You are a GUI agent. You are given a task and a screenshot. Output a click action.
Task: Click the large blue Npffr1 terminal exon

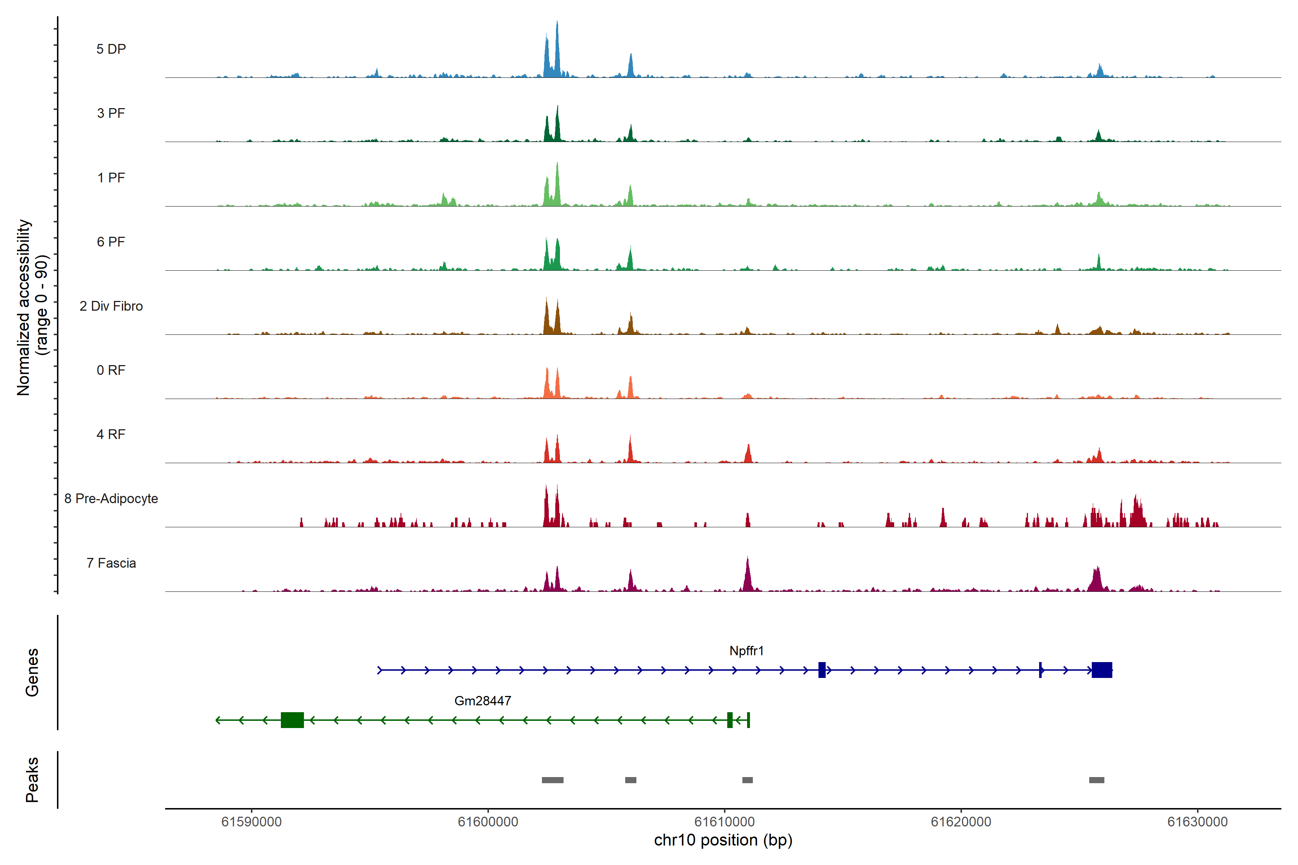[1101, 670]
